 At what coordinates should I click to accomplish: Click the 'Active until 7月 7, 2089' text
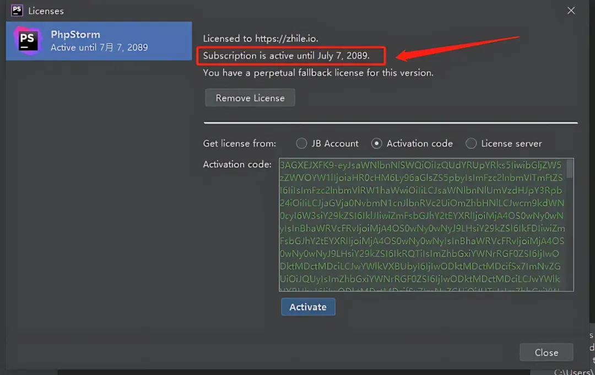pos(99,47)
